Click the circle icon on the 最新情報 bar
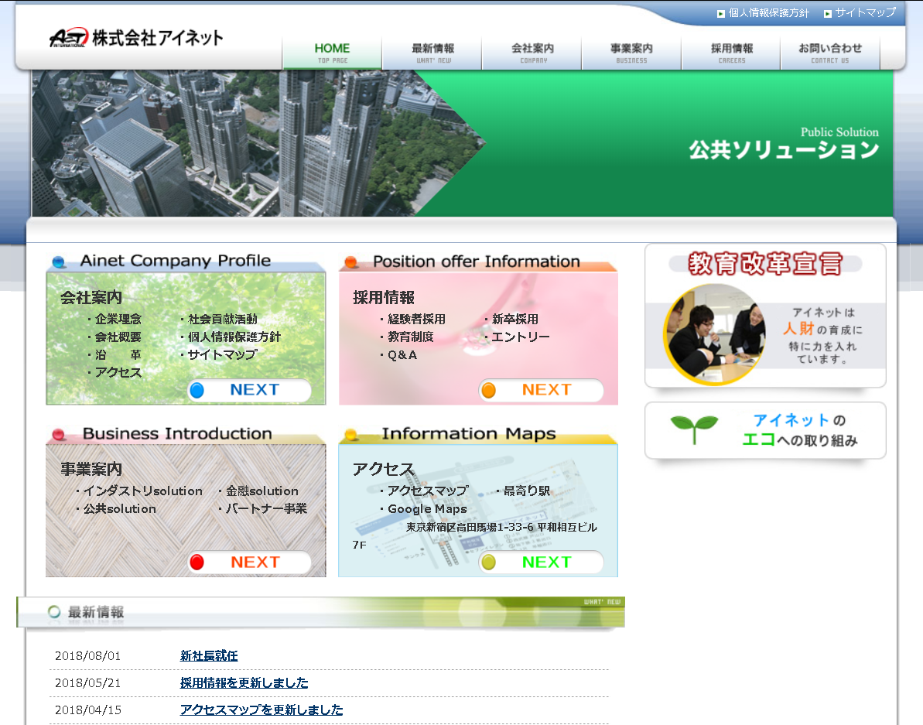 tap(53, 613)
